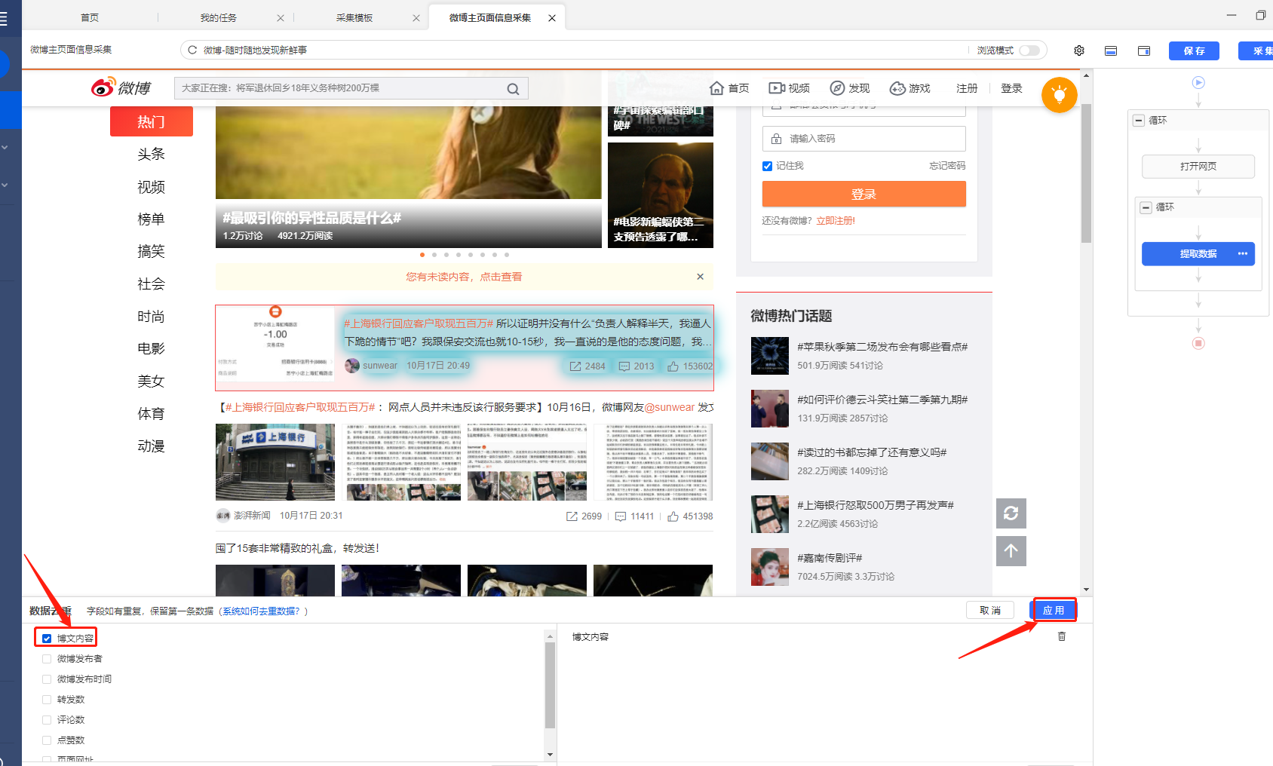Click the window layout icon beside 保存
This screenshot has height=766, width=1273.
(x=1144, y=51)
